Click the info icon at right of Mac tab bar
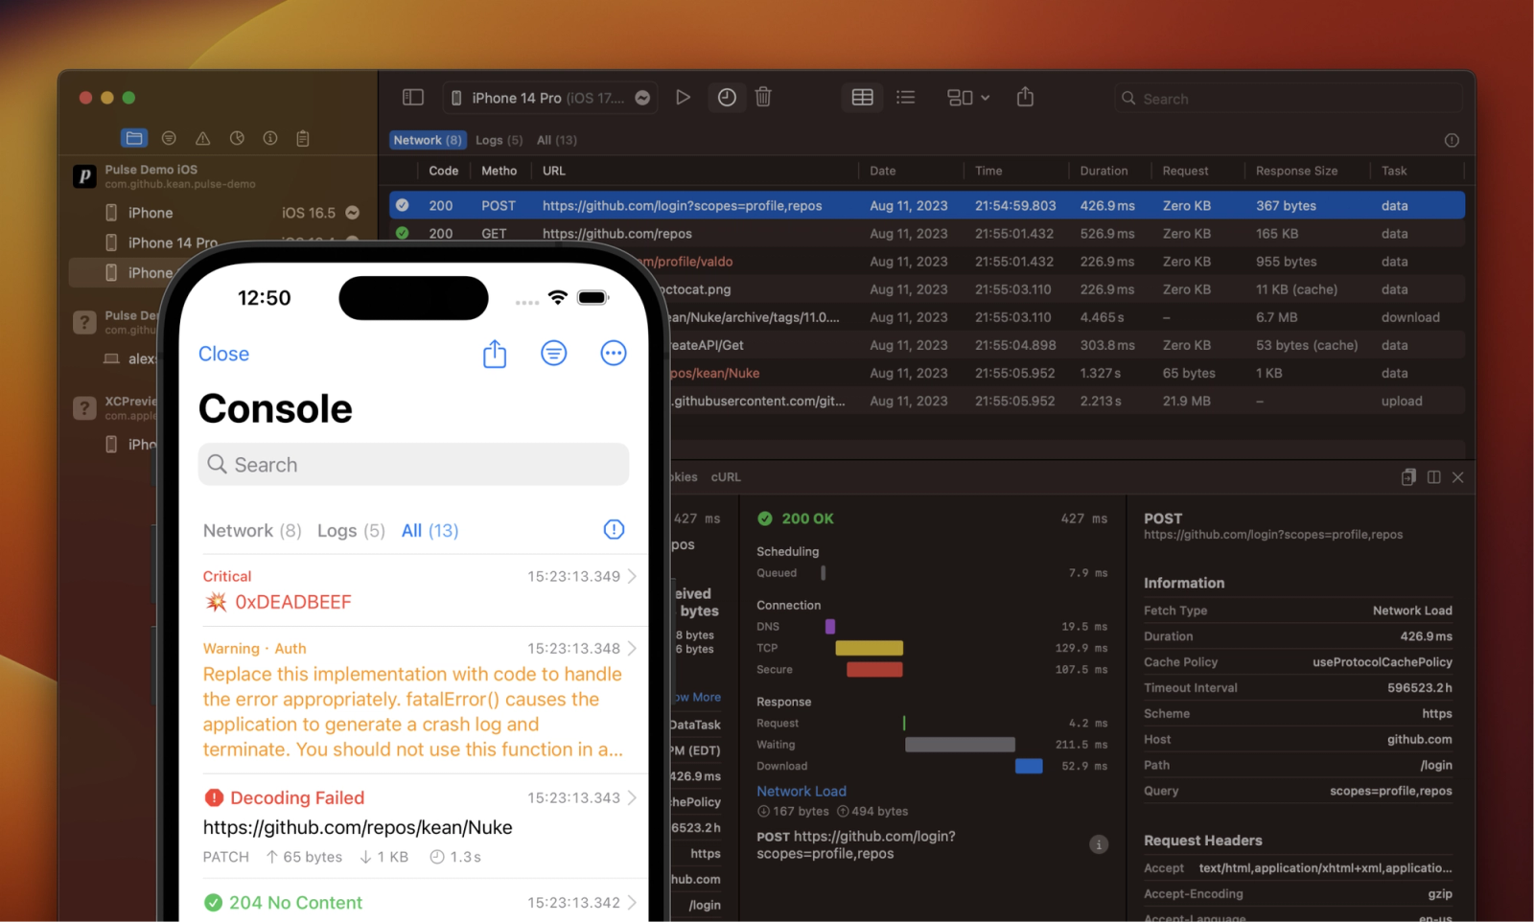This screenshot has height=922, width=1534. pyautogui.click(x=1452, y=140)
